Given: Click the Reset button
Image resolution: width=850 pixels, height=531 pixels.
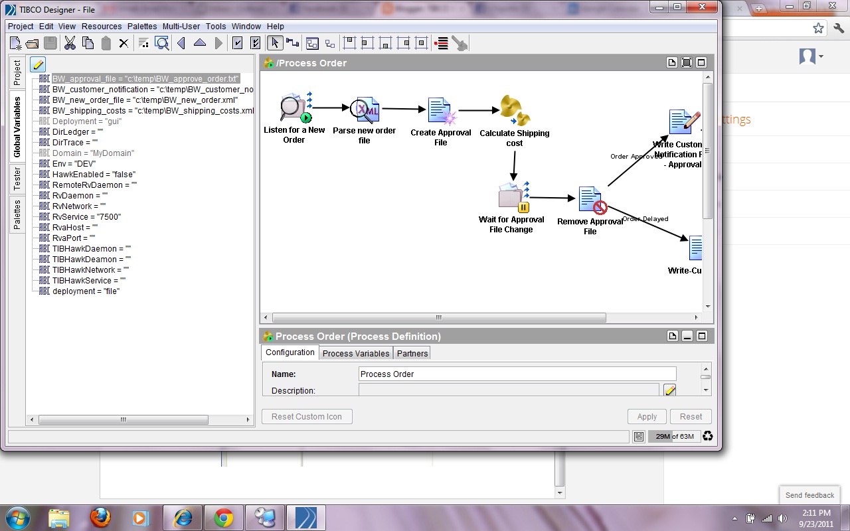Looking at the screenshot, I should [691, 417].
